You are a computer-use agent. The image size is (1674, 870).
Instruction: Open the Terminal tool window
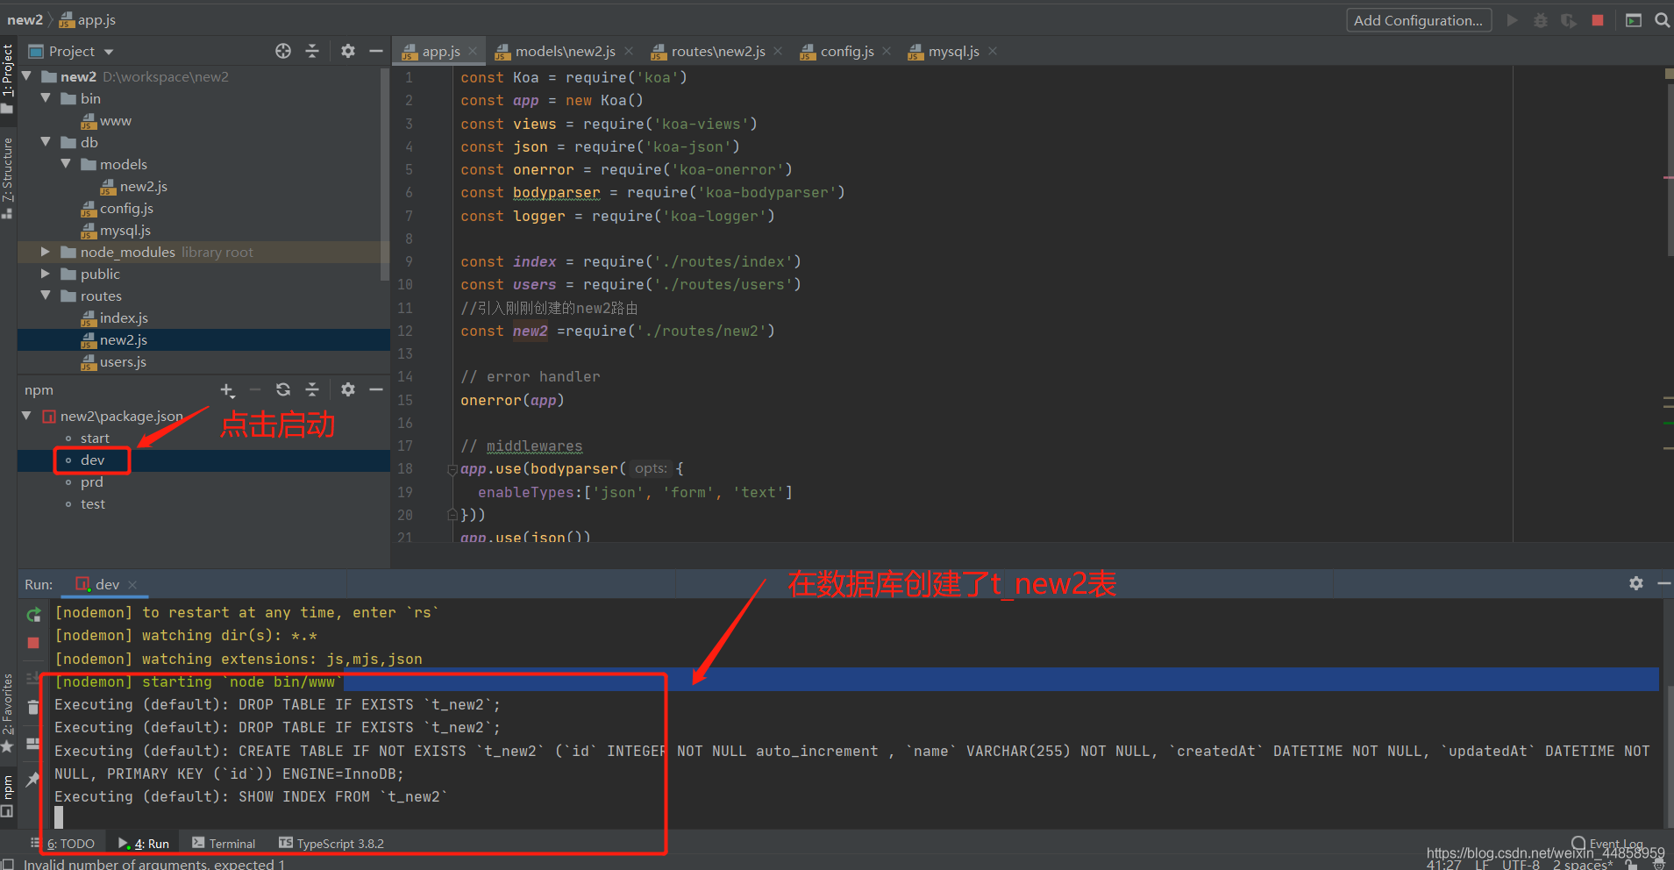click(x=224, y=844)
